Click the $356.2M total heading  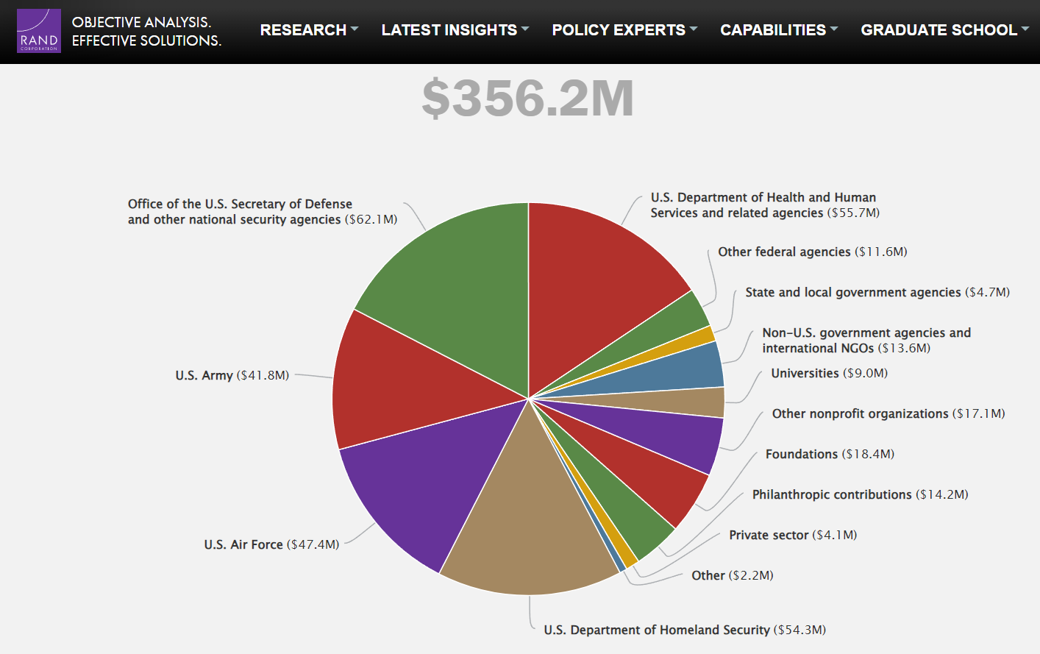tap(527, 99)
